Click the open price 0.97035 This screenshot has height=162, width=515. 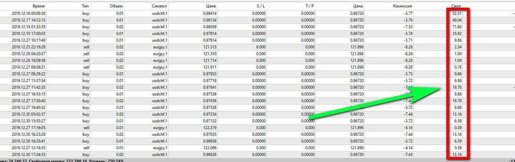(x=210, y=135)
